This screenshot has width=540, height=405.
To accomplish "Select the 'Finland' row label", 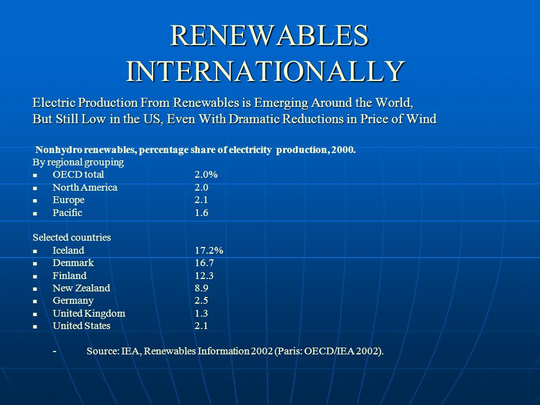I will point(70,276).
